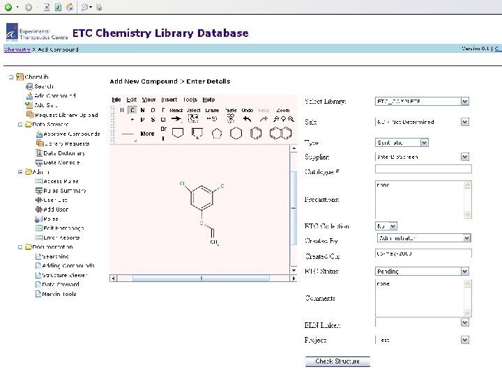The width and height of the screenshot is (502, 376).
Task: Open the sketcher Edit menu
Action: pyautogui.click(x=131, y=100)
